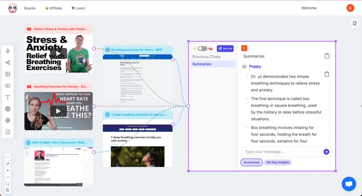
Task: Play the Stress & Anxiety Relief video
Action: point(58,53)
